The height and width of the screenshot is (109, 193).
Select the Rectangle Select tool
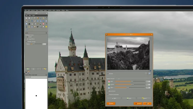pos(26,18)
